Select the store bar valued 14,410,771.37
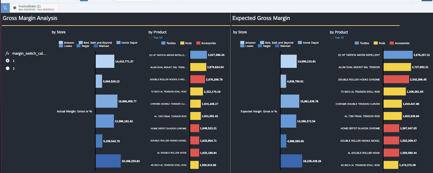433x173 pixels. pyautogui.click(x=105, y=62)
